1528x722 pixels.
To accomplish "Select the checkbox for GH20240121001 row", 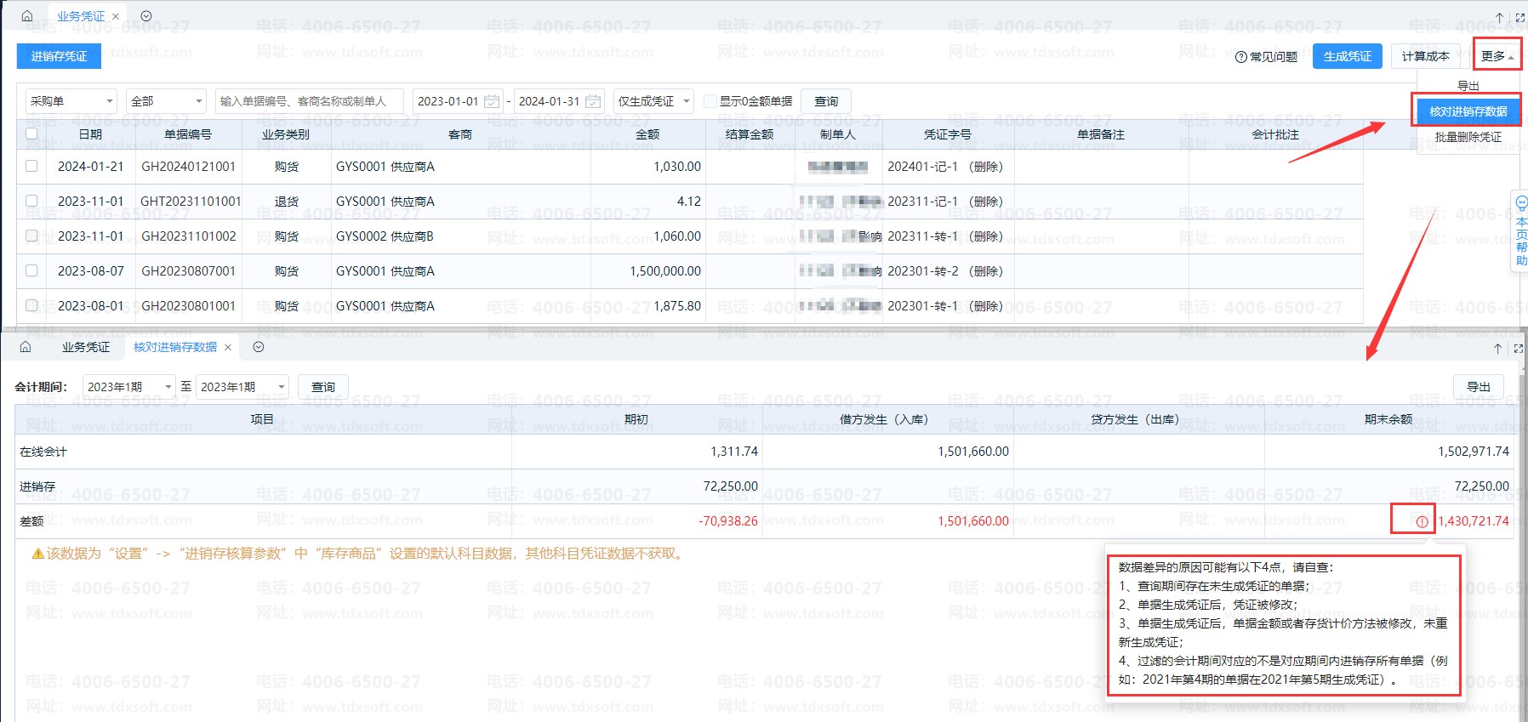I will click(31, 166).
